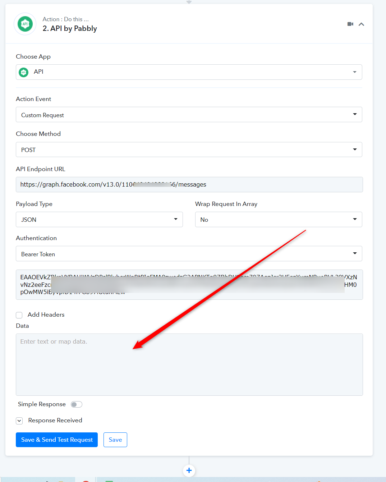The height and width of the screenshot is (482, 386).
Task: Open the Choose Method POST dropdown
Action: (x=189, y=150)
